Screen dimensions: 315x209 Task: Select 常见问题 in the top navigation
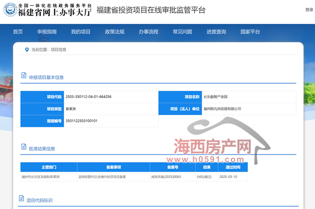[x=182, y=32]
